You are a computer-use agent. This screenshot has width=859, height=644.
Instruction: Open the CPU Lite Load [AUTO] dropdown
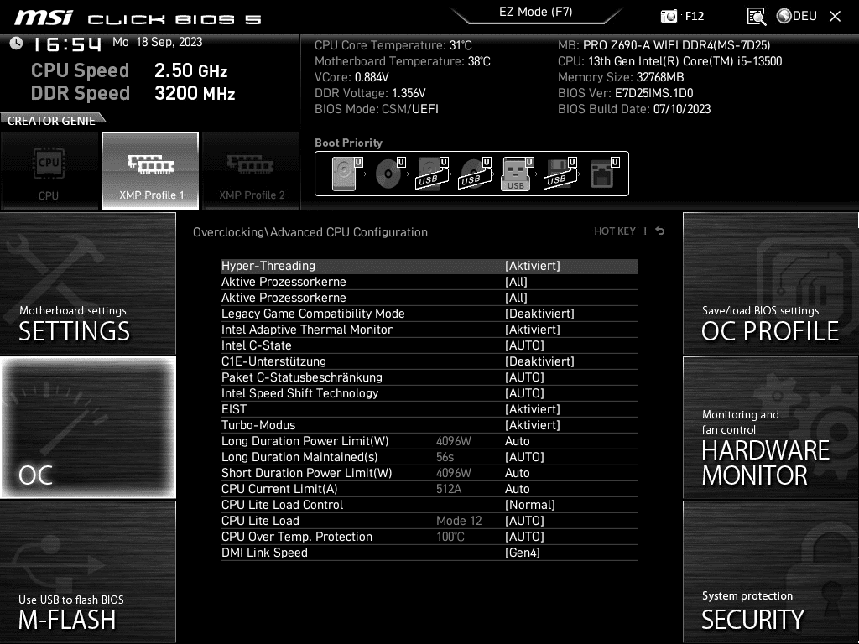point(429,520)
